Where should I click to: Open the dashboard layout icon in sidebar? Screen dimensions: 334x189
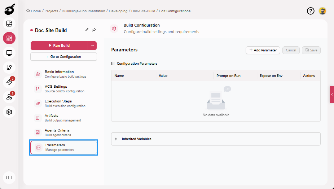coord(9,24)
